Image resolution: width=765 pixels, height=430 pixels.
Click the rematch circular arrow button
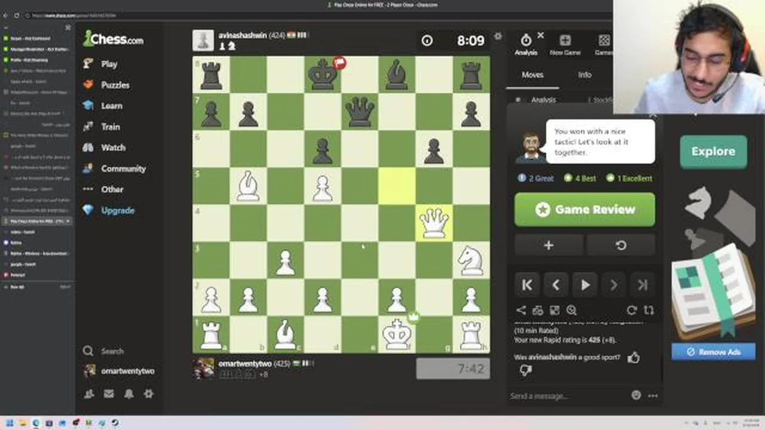pyautogui.click(x=621, y=245)
